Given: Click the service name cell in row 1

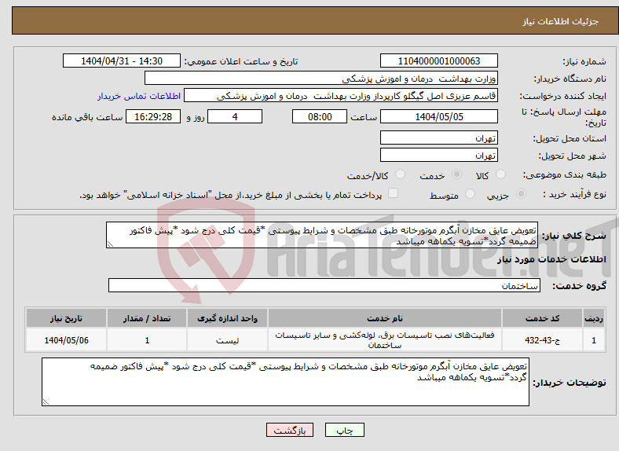Looking at the screenshot, I should click(384, 339).
